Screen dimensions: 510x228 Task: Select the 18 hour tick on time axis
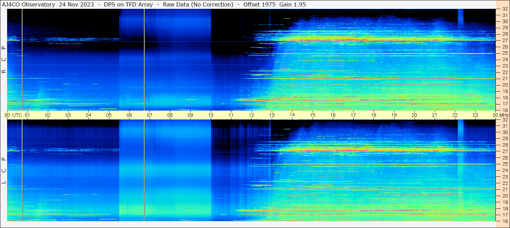[374, 115]
